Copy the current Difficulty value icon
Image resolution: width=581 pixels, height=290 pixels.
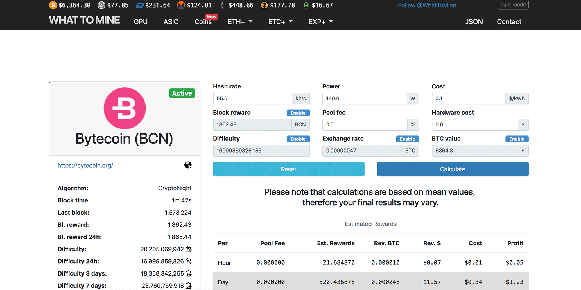click(x=189, y=249)
